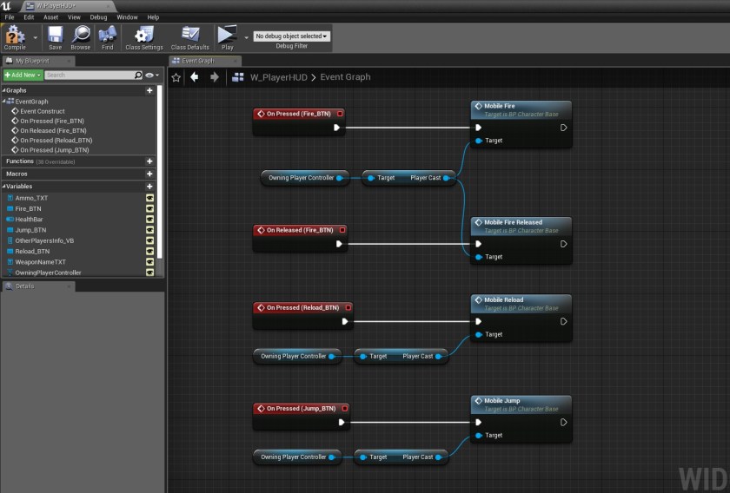Screen dimensions: 730x493
Task: Open Class Settings from the toolbar
Action: pos(144,36)
